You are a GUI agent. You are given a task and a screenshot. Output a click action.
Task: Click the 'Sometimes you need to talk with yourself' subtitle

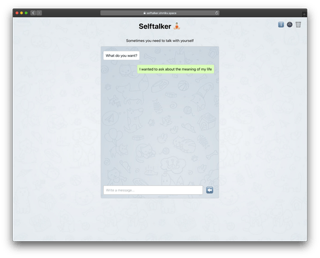160,41
